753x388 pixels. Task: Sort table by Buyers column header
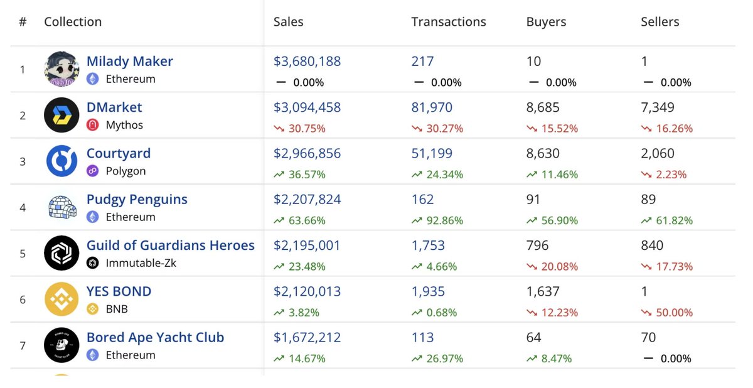coord(546,22)
